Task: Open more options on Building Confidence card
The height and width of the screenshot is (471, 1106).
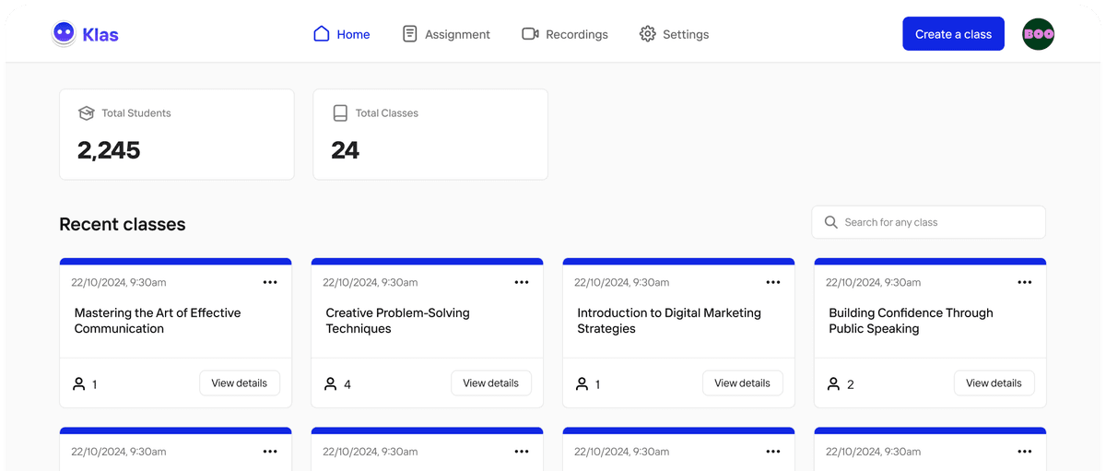Action: tap(1025, 282)
